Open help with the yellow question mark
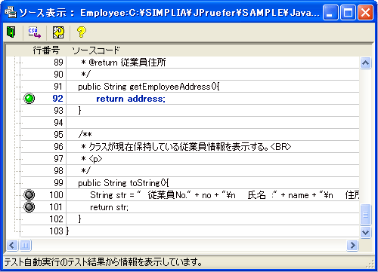The image size is (378, 272). click(81, 32)
